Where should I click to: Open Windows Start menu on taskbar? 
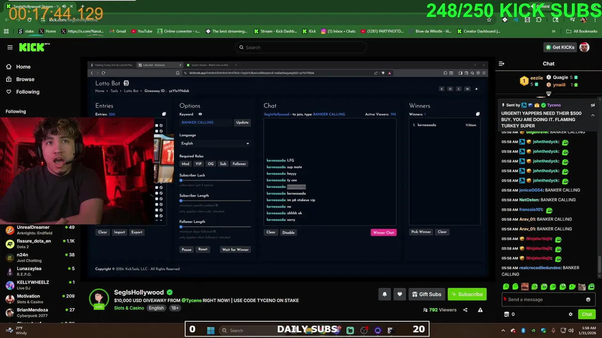pyautogui.click(x=211, y=330)
